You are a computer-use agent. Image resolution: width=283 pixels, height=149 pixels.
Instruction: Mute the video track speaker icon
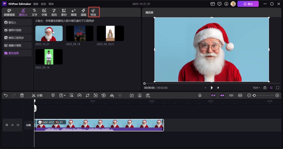pyautogui.click(x=18, y=125)
